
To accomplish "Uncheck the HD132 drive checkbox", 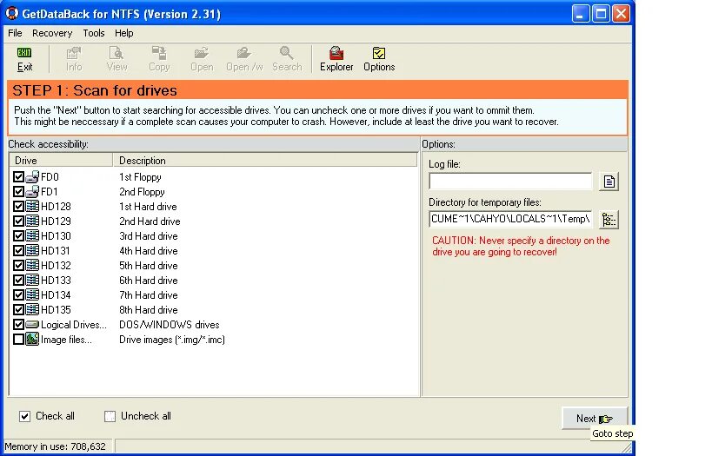I will pos(18,266).
